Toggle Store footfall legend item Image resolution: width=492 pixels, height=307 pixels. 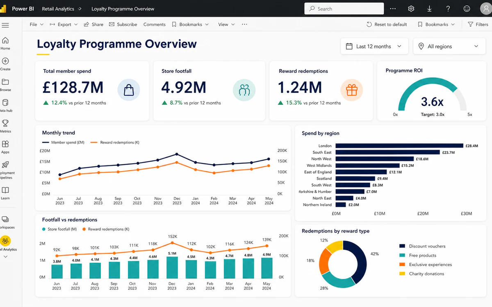[x=59, y=229]
